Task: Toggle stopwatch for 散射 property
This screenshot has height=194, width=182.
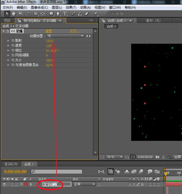Action: pyautogui.click(x=13, y=41)
